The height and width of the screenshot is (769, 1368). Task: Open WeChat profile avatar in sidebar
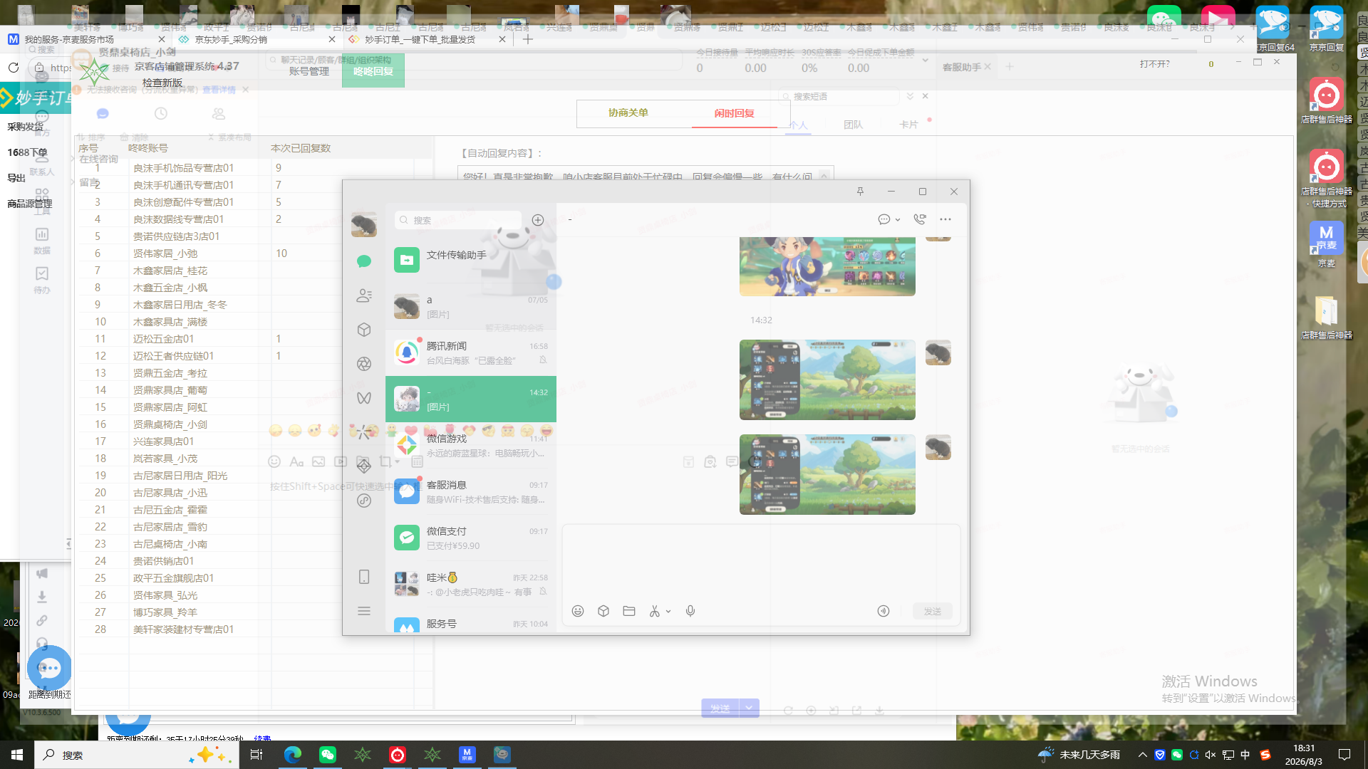(x=364, y=225)
